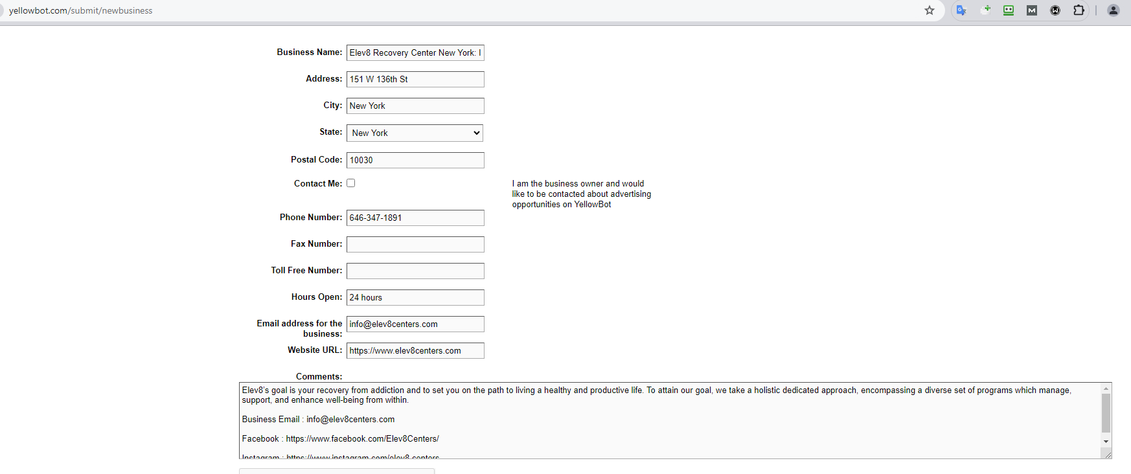Click the Contact Me label

[318, 184]
